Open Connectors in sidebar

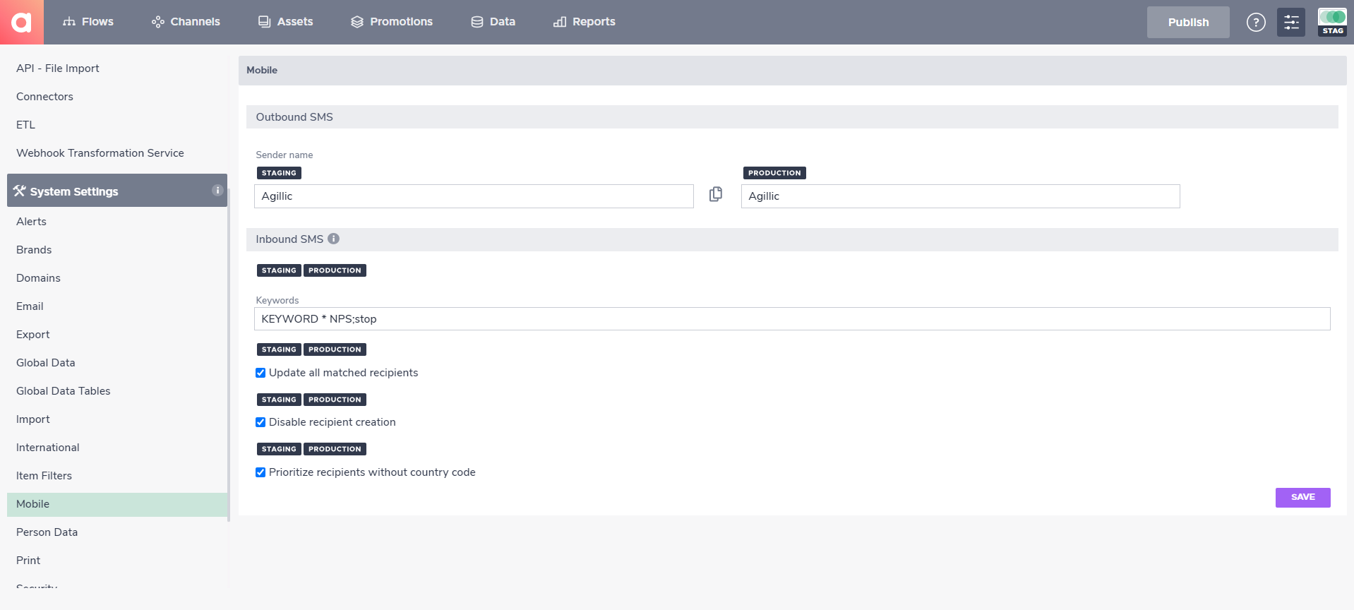pos(44,97)
